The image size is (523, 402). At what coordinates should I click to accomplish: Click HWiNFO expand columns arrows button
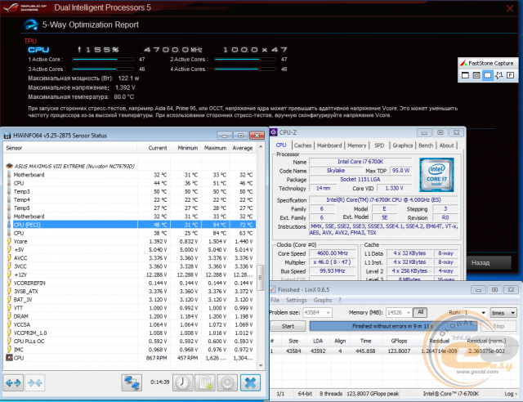point(13,382)
